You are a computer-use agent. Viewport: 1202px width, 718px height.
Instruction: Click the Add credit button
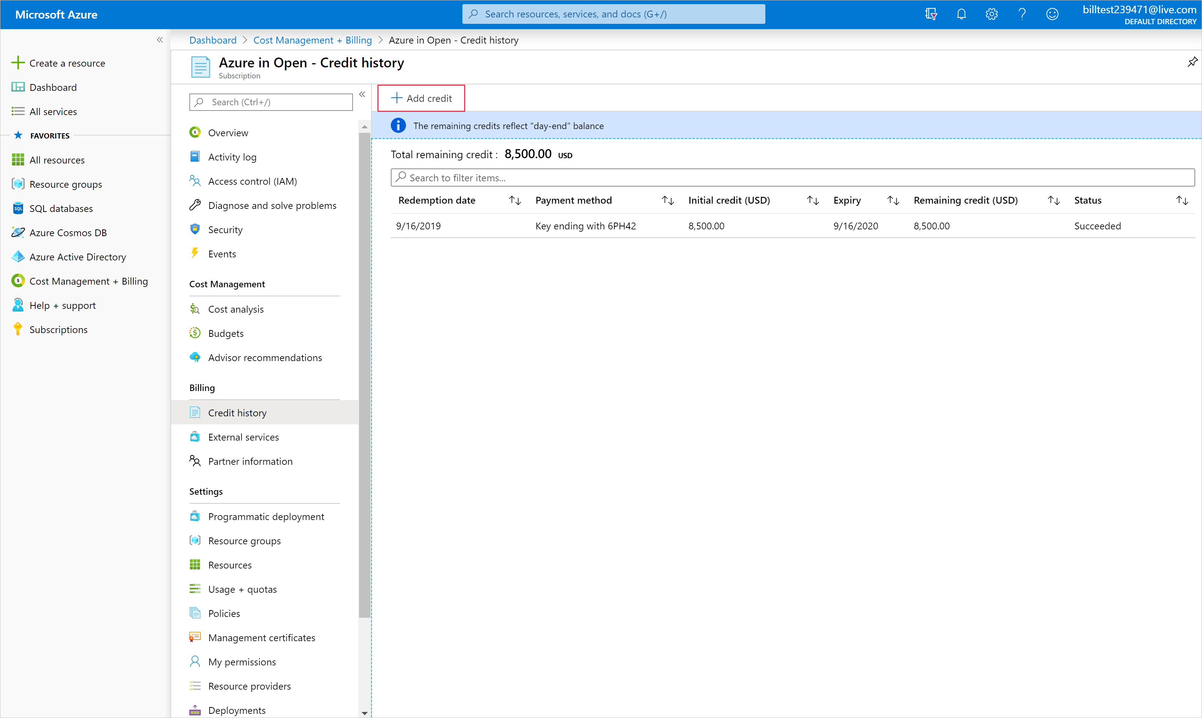pos(421,98)
